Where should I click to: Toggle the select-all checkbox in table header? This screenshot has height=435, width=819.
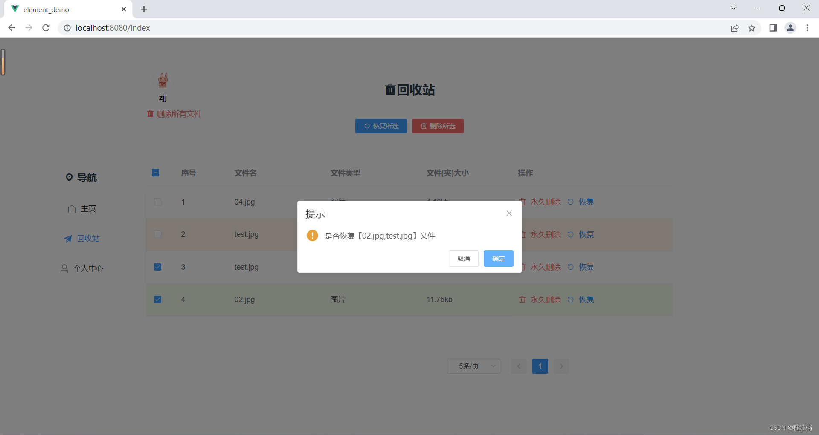(155, 173)
